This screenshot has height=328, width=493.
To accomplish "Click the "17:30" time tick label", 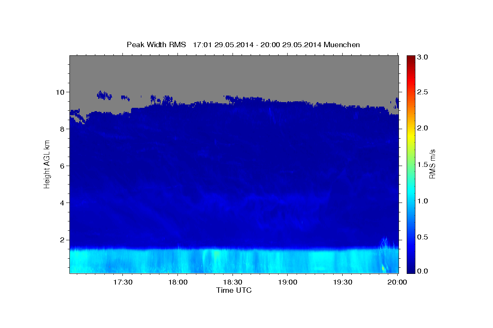I will [123, 282].
